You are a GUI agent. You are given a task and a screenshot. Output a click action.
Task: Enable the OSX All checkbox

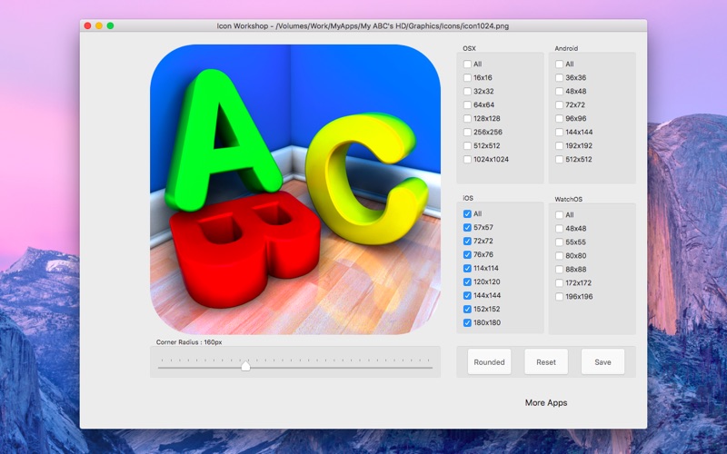pos(467,64)
